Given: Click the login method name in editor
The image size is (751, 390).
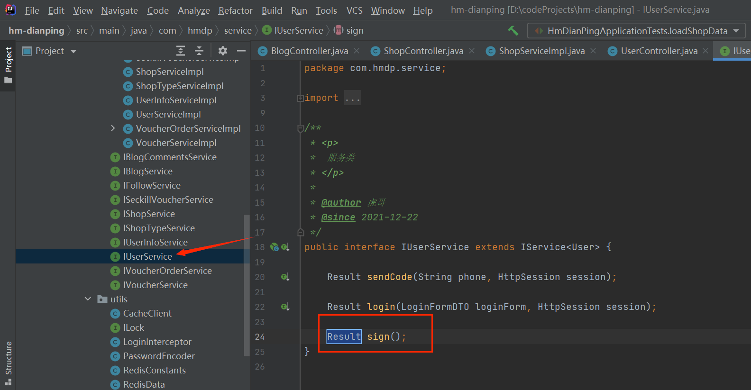Looking at the screenshot, I should 381,307.
